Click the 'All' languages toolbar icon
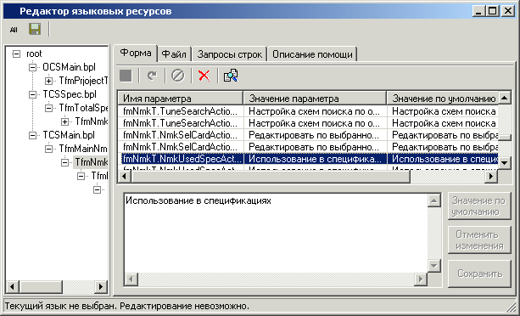The width and height of the screenshot is (520, 316). pos(14,30)
